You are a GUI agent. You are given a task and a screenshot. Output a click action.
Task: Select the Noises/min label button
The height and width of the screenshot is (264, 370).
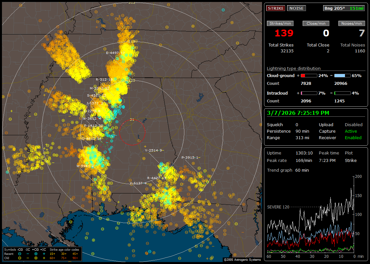(x=351, y=23)
